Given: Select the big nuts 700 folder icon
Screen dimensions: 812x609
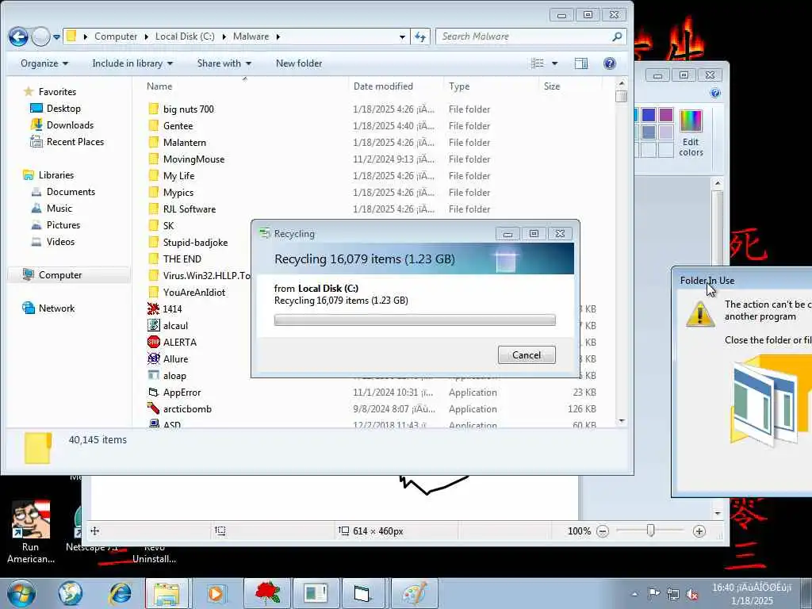Looking at the screenshot, I should coord(153,109).
